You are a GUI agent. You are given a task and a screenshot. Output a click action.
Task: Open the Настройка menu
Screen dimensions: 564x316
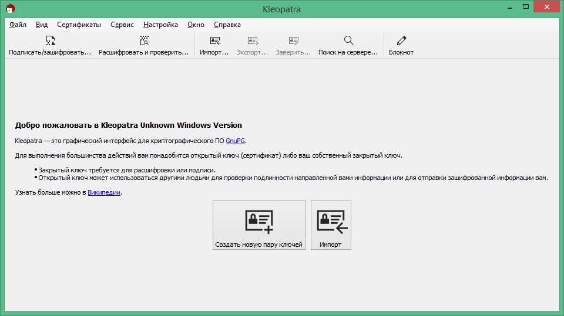pyautogui.click(x=160, y=25)
